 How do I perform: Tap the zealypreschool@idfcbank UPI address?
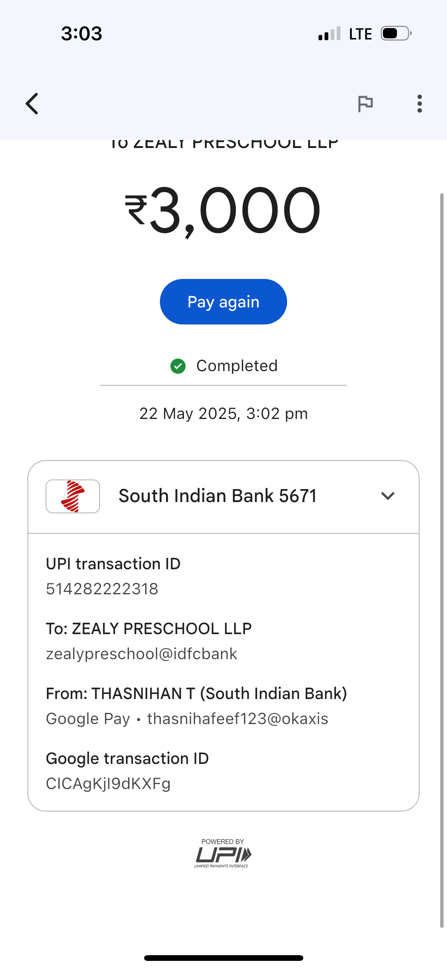tap(141, 654)
